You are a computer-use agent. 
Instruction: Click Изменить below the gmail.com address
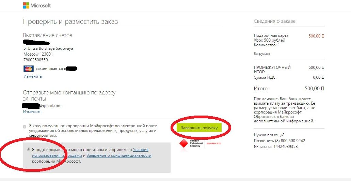pos(32,112)
